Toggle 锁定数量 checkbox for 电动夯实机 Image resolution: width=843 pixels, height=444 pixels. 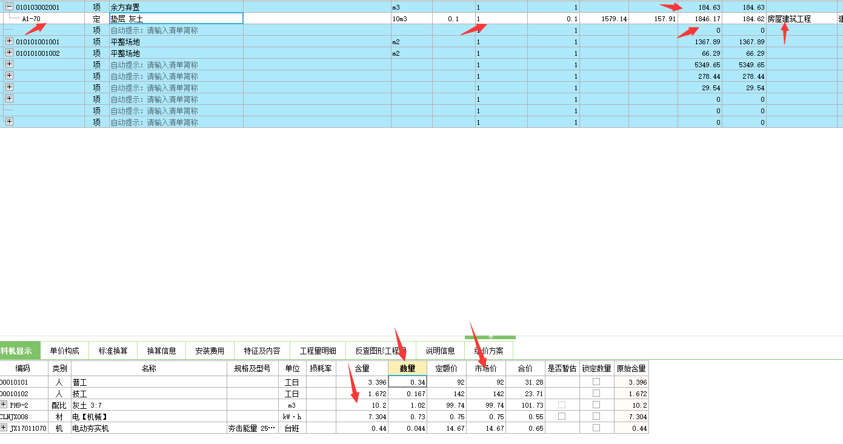(596, 428)
